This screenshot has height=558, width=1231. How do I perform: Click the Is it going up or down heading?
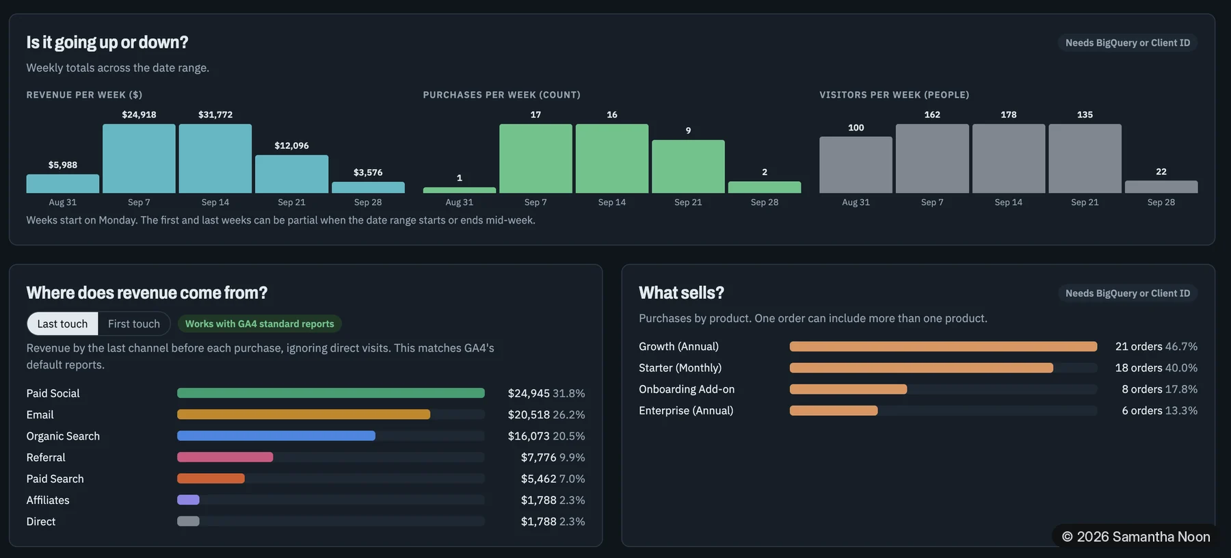(x=107, y=42)
